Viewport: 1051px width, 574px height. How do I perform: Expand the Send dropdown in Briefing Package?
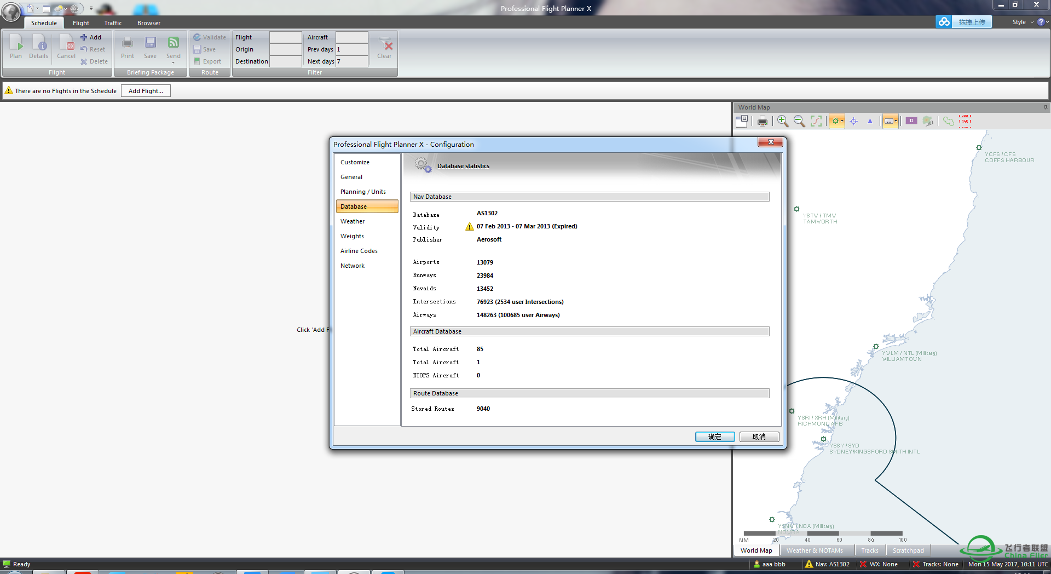pos(173,62)
